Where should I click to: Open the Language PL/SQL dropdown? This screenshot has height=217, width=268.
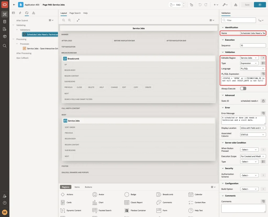[253, 69]
